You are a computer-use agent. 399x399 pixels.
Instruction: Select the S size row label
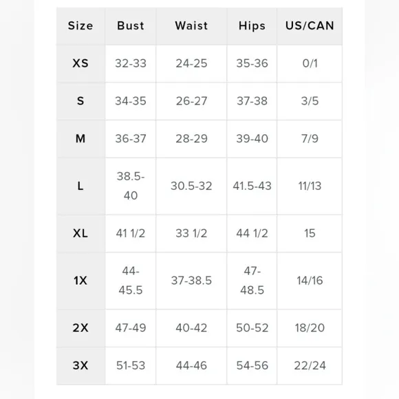(80, 101)
